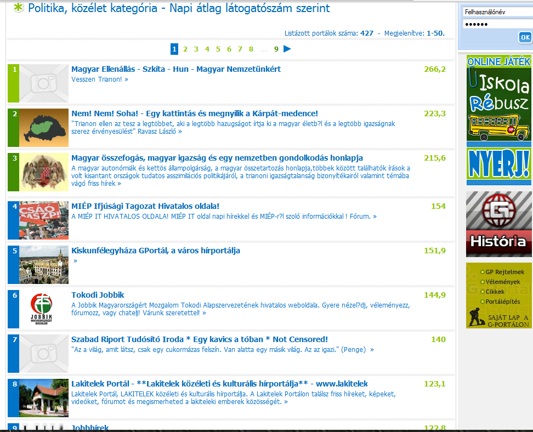533x432 pixels.
Task: Click the password field with dots
Action: 498,24
